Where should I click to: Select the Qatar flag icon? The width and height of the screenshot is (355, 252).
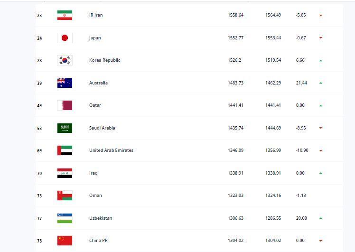pos(65,105)
